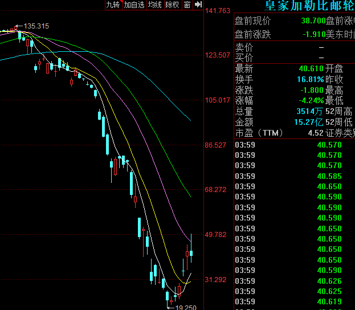Click the 105.017 price axis label

(218, 100)
